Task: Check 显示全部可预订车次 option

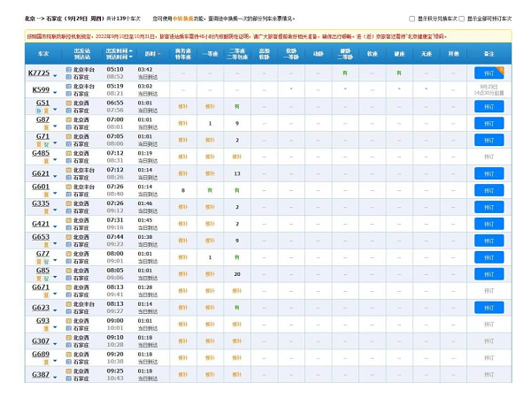Action: 462,18
